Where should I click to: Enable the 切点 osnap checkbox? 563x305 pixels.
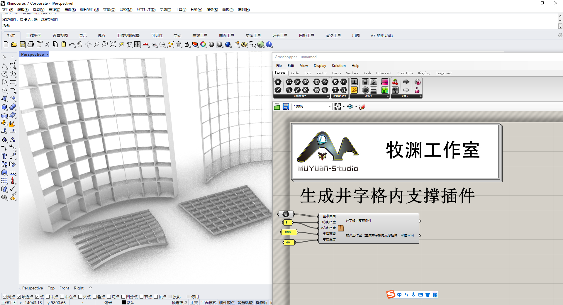point(109,297)
